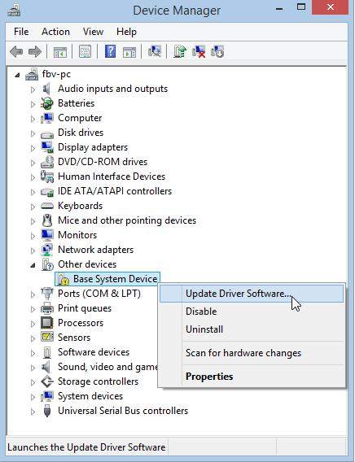Toggle the action pane toolbar icon
Viewport: 355px width, 462px height.
[x=129, y=52]
